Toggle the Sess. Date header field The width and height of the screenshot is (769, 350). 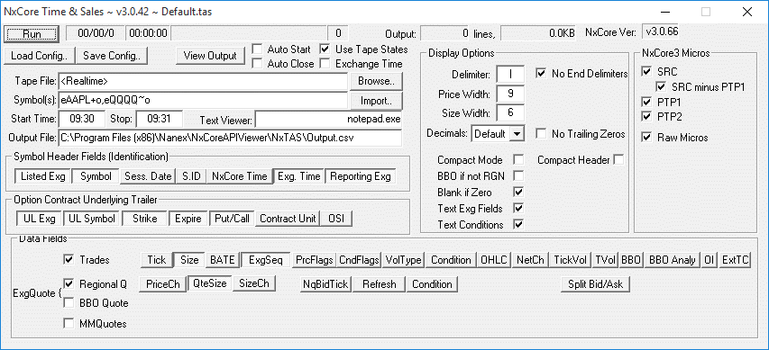pos(148,176)
